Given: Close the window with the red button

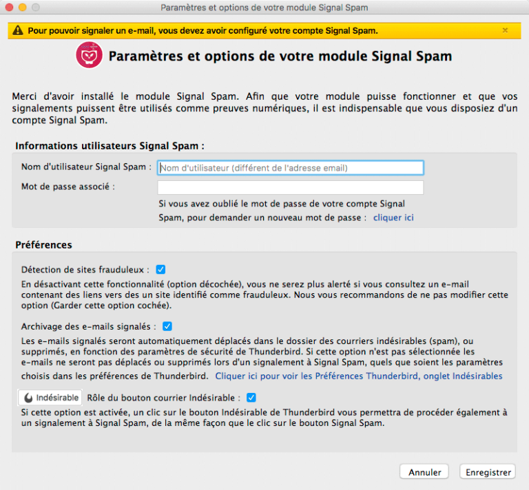Looking at the screenshot, I should (x=10, y=7).
